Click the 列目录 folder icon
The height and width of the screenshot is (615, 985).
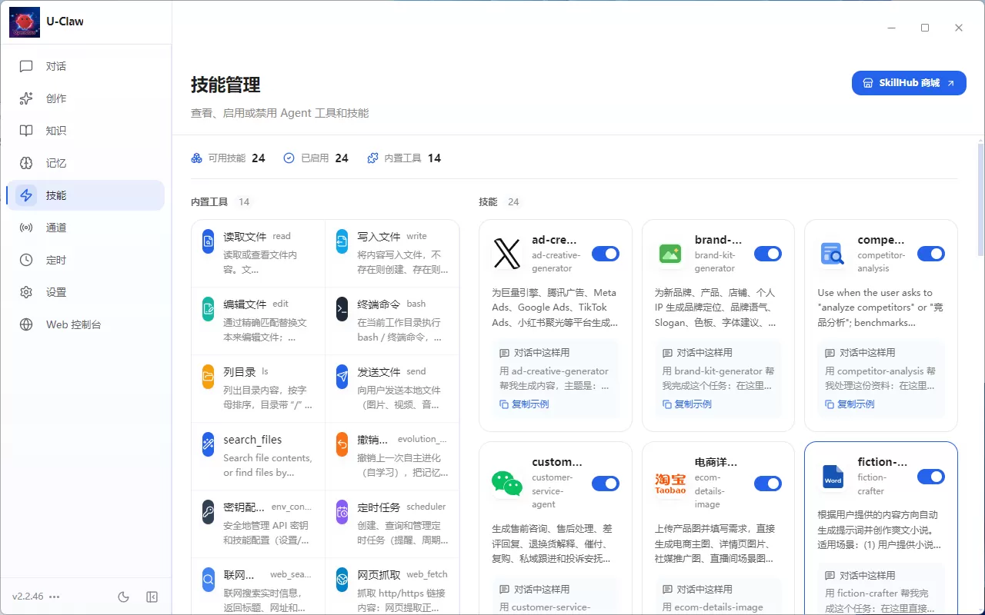tap(209, 377)
